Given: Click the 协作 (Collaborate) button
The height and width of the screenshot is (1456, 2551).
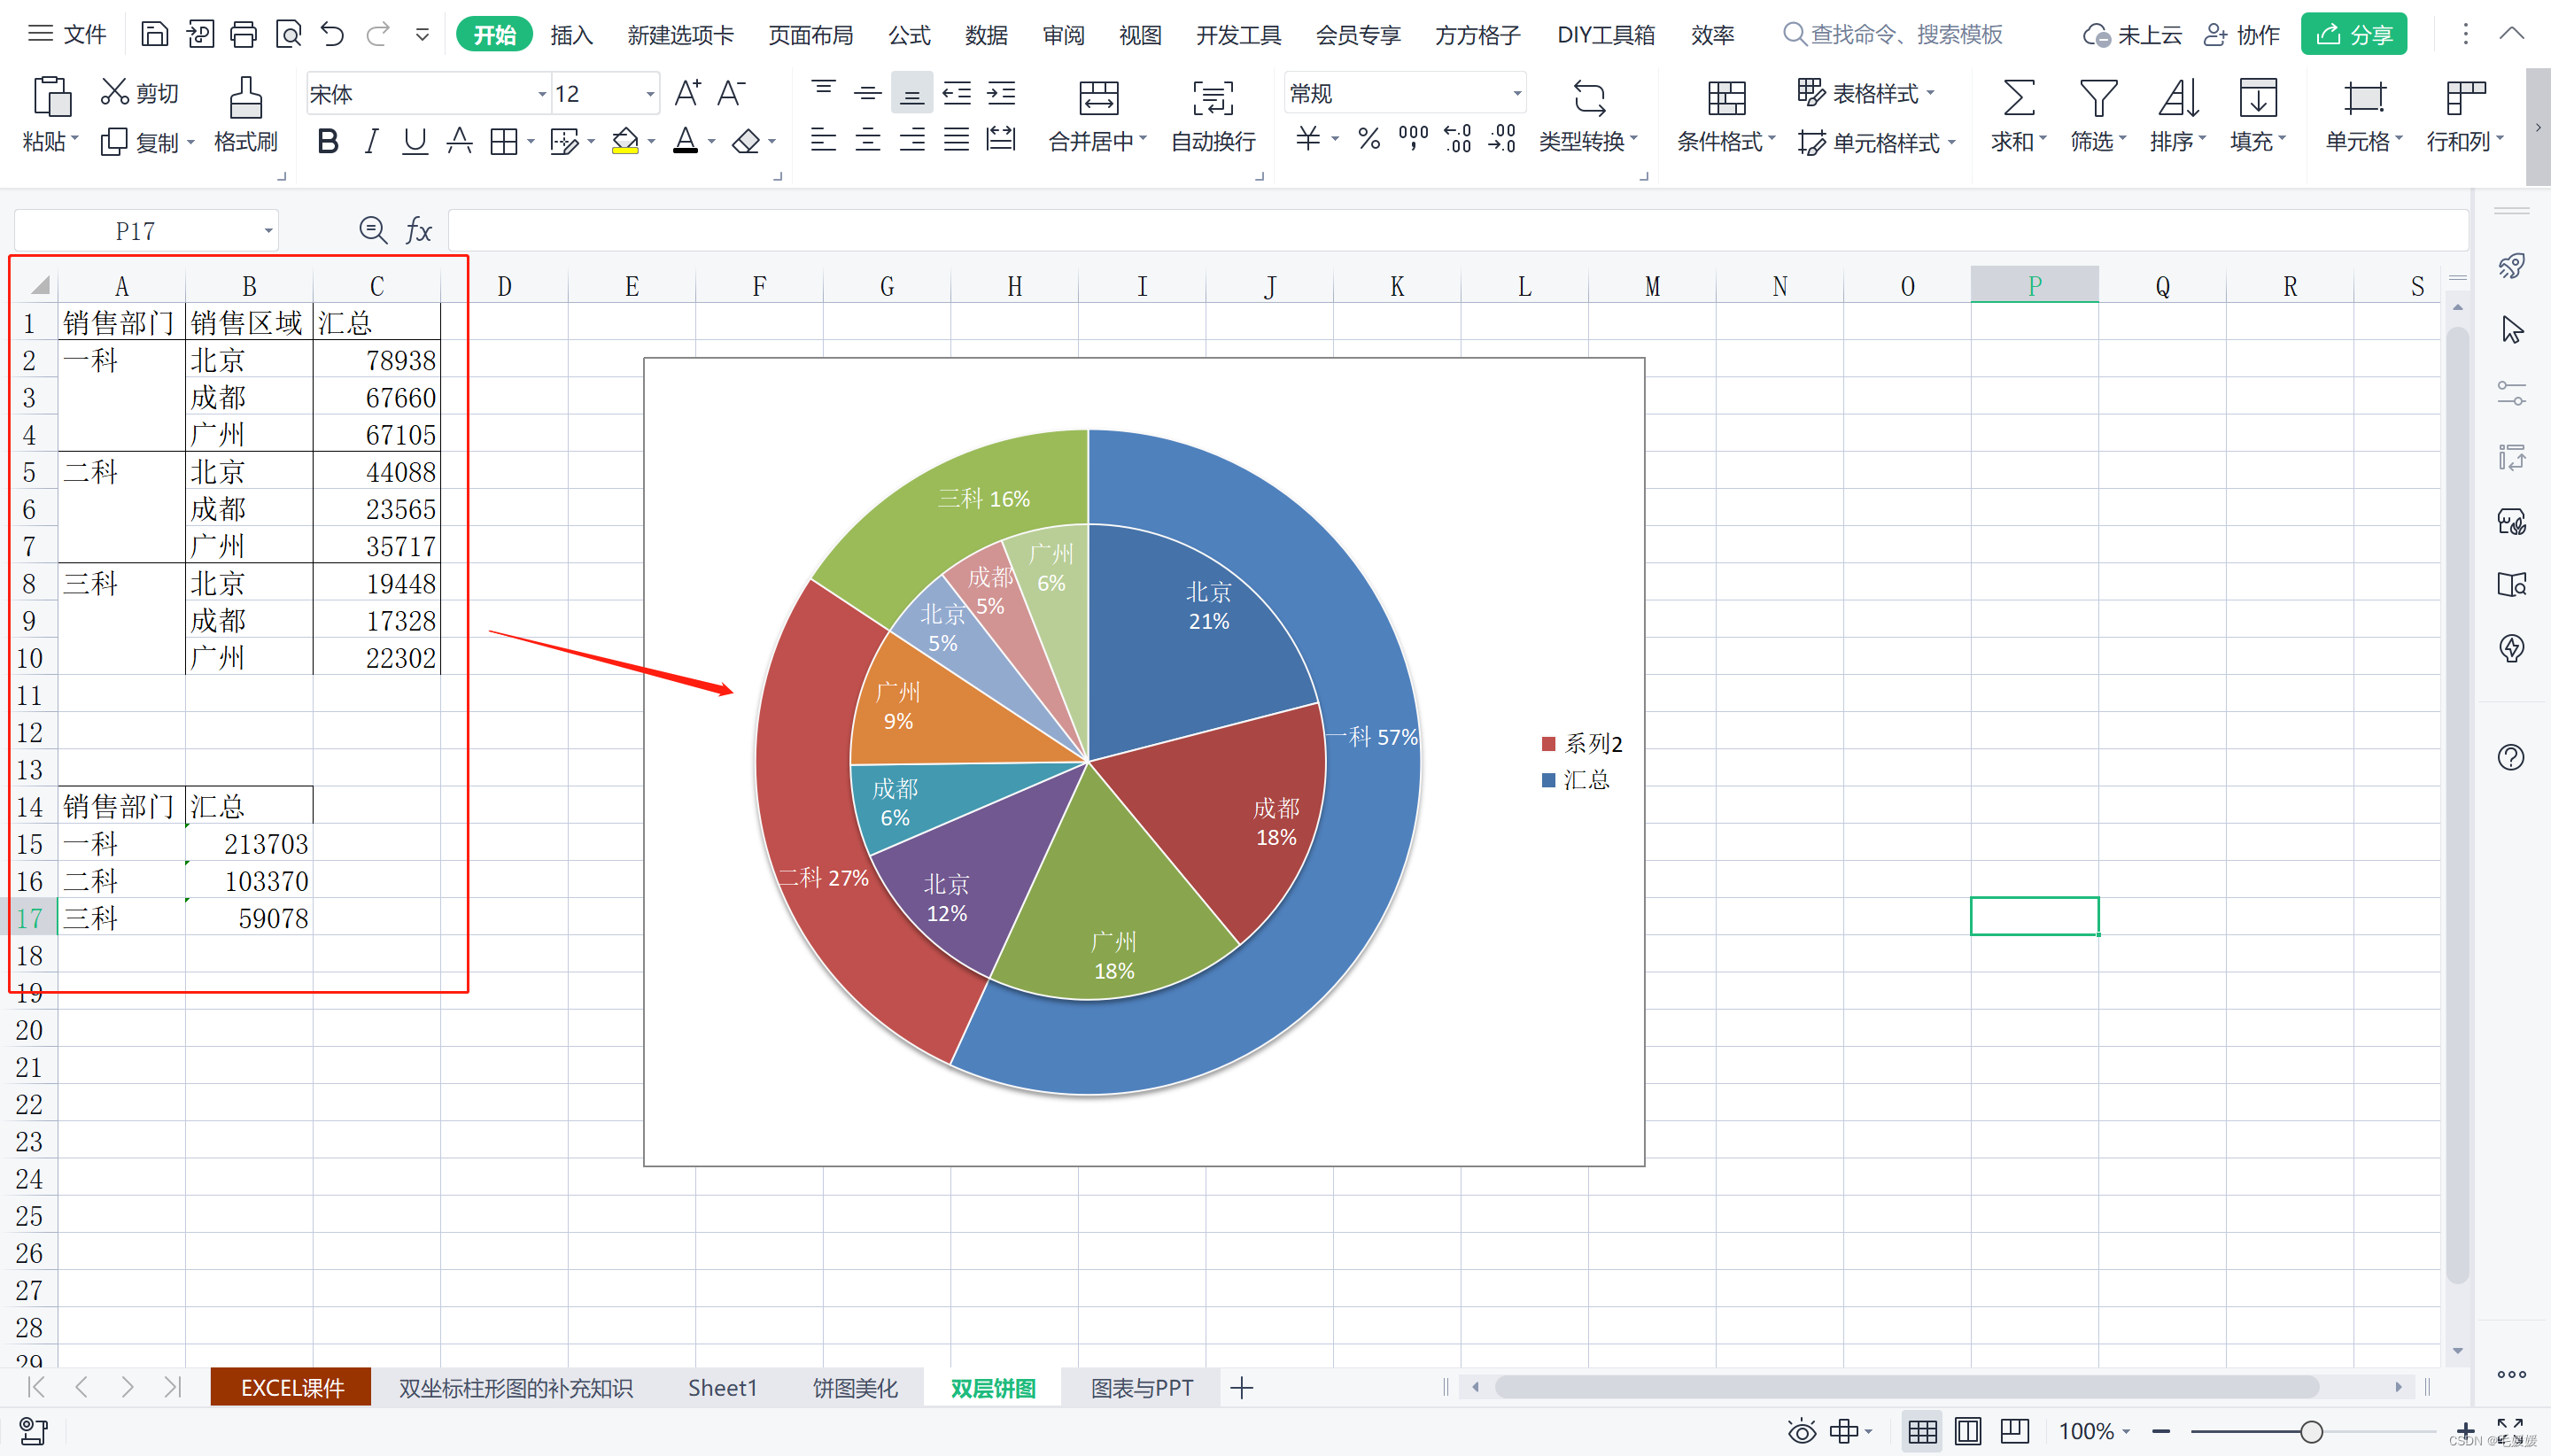Looking at the screenshot, I should click(2241, 35).
